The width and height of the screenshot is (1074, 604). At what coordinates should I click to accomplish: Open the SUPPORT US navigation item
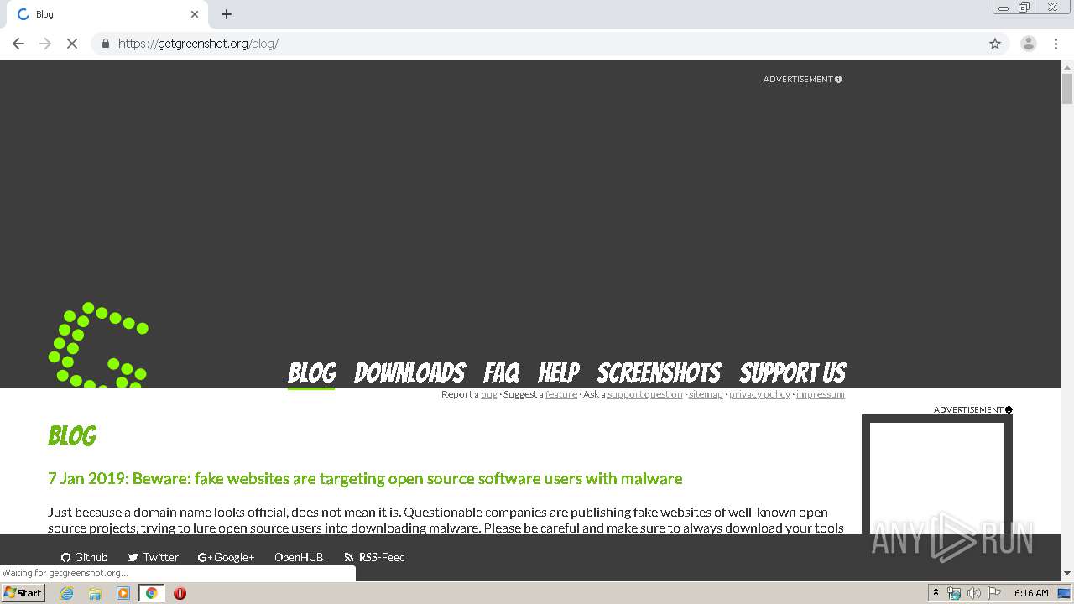793,373
